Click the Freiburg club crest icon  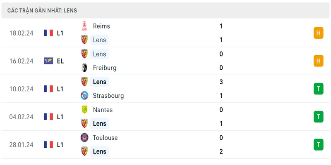(x=84, y=68)
